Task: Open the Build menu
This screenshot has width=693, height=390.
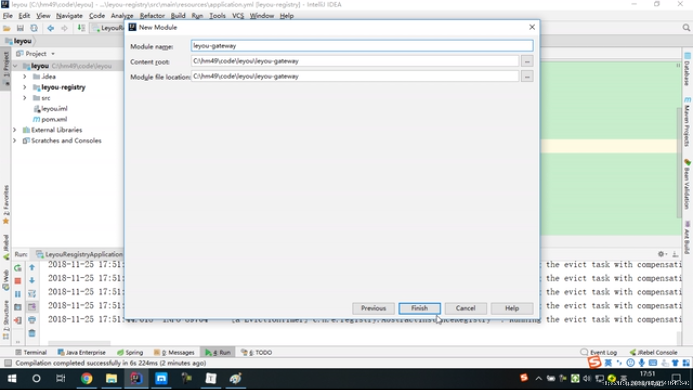Action: pos(178,16)
